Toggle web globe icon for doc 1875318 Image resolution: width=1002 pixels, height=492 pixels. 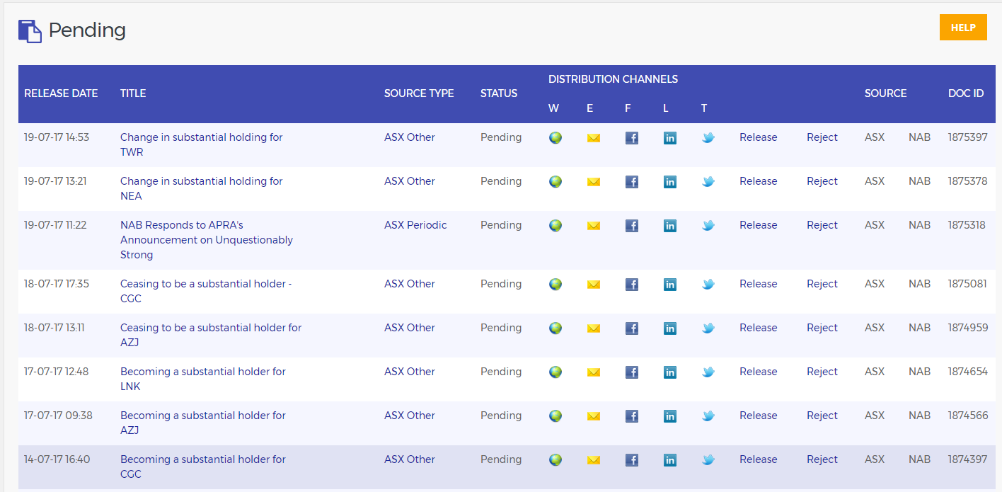click(555, 226)
